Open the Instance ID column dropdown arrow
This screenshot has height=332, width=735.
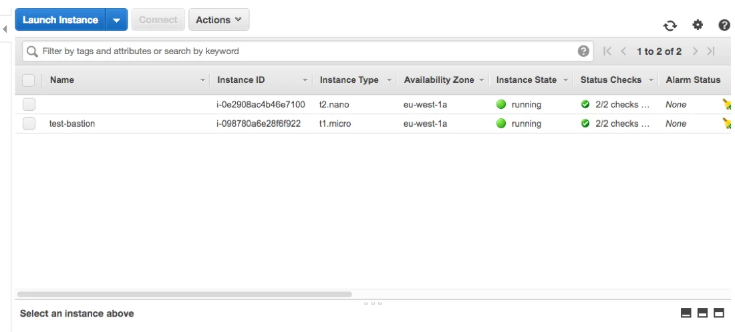[x=305, y=80]
